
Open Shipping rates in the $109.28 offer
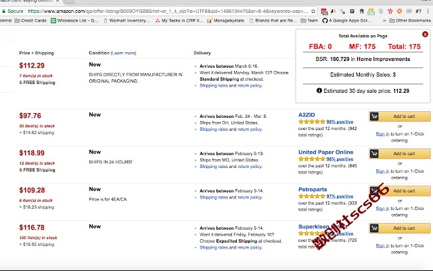pyautogui.click(x=214, y=197)
